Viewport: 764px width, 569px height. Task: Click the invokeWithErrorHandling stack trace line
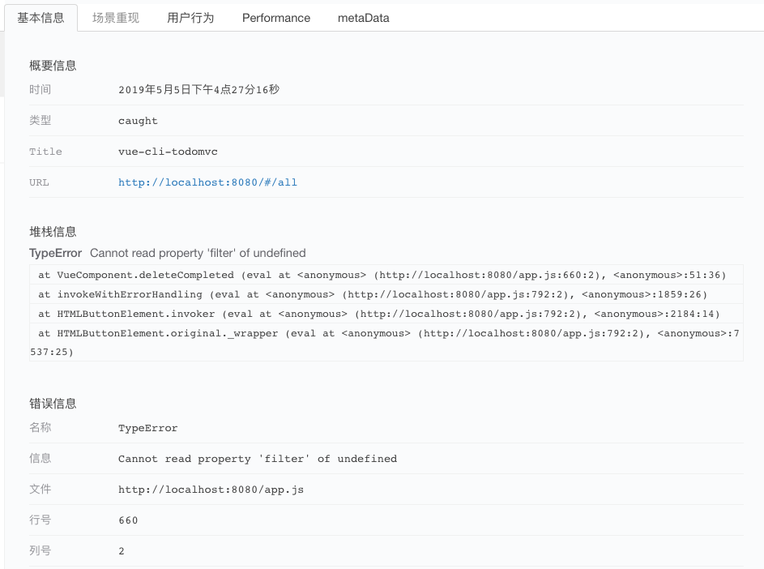coord(386,294)
